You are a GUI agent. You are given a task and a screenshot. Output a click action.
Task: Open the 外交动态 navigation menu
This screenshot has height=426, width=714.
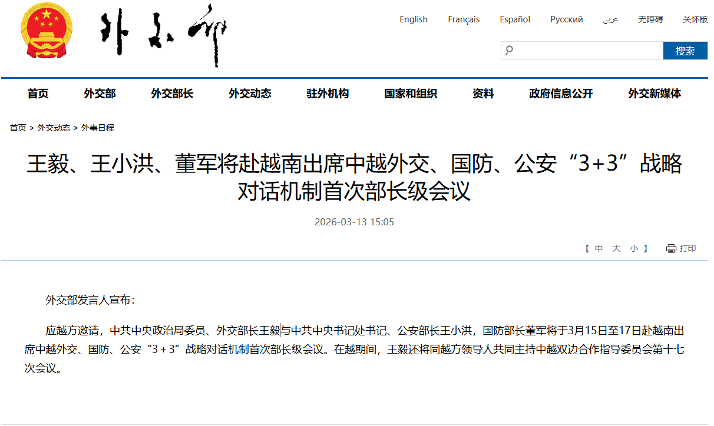(x=250, y=94)
